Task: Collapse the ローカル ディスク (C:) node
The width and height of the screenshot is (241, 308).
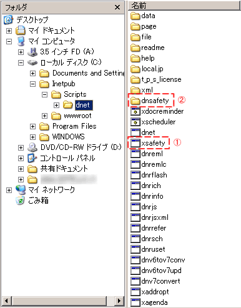Action: pos(21,62)
